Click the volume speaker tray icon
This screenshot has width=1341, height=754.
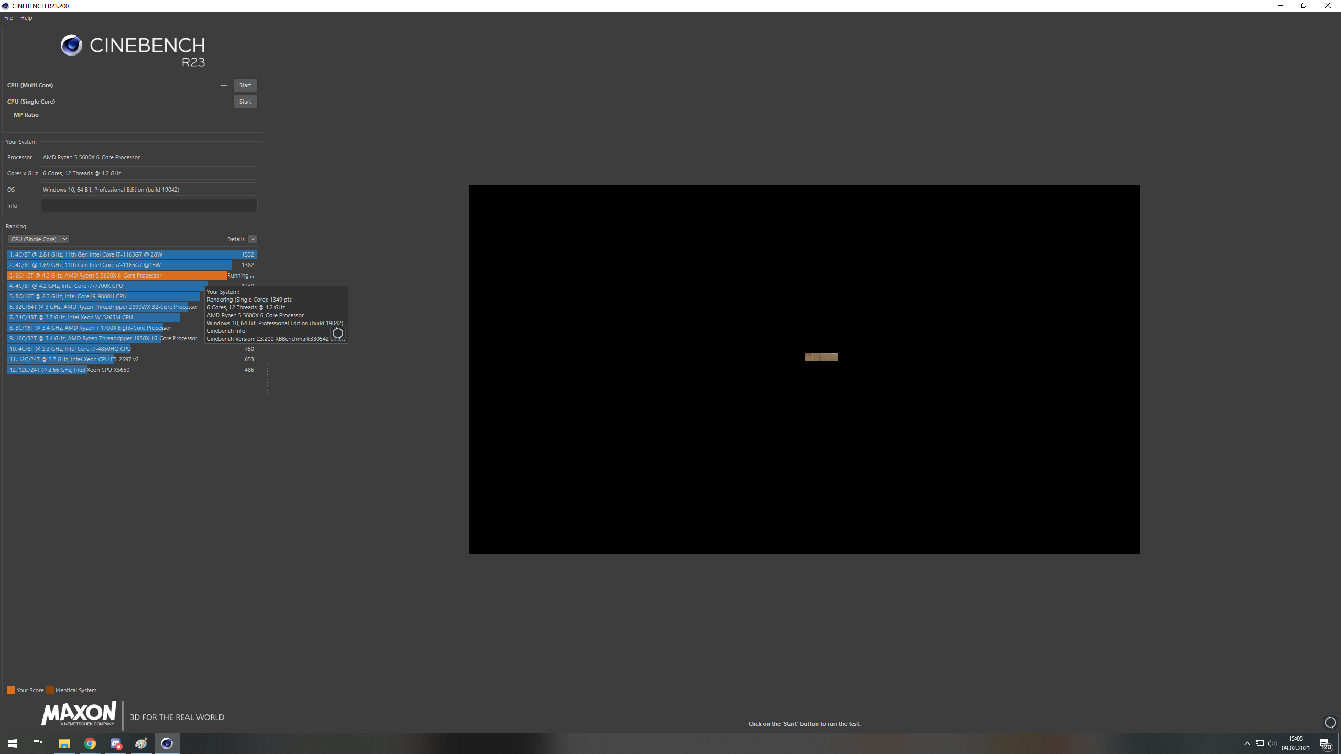(1272, 744)
